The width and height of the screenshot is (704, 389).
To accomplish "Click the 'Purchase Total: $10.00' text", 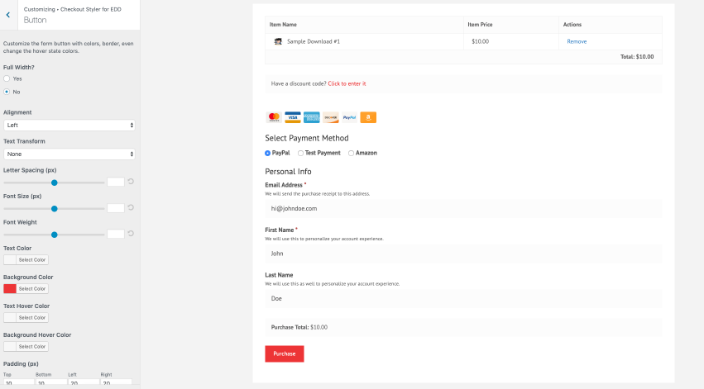I will [x=299, y=327].
